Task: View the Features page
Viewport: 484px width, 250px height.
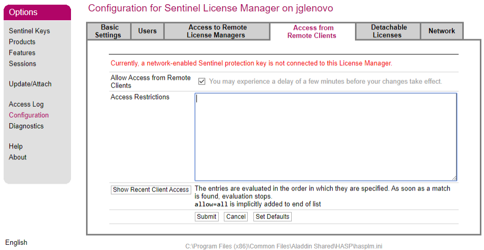Action: click(22, 53)
